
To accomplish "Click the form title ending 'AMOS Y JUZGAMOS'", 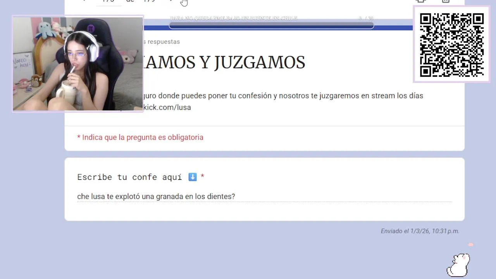I will pos(224,62).
